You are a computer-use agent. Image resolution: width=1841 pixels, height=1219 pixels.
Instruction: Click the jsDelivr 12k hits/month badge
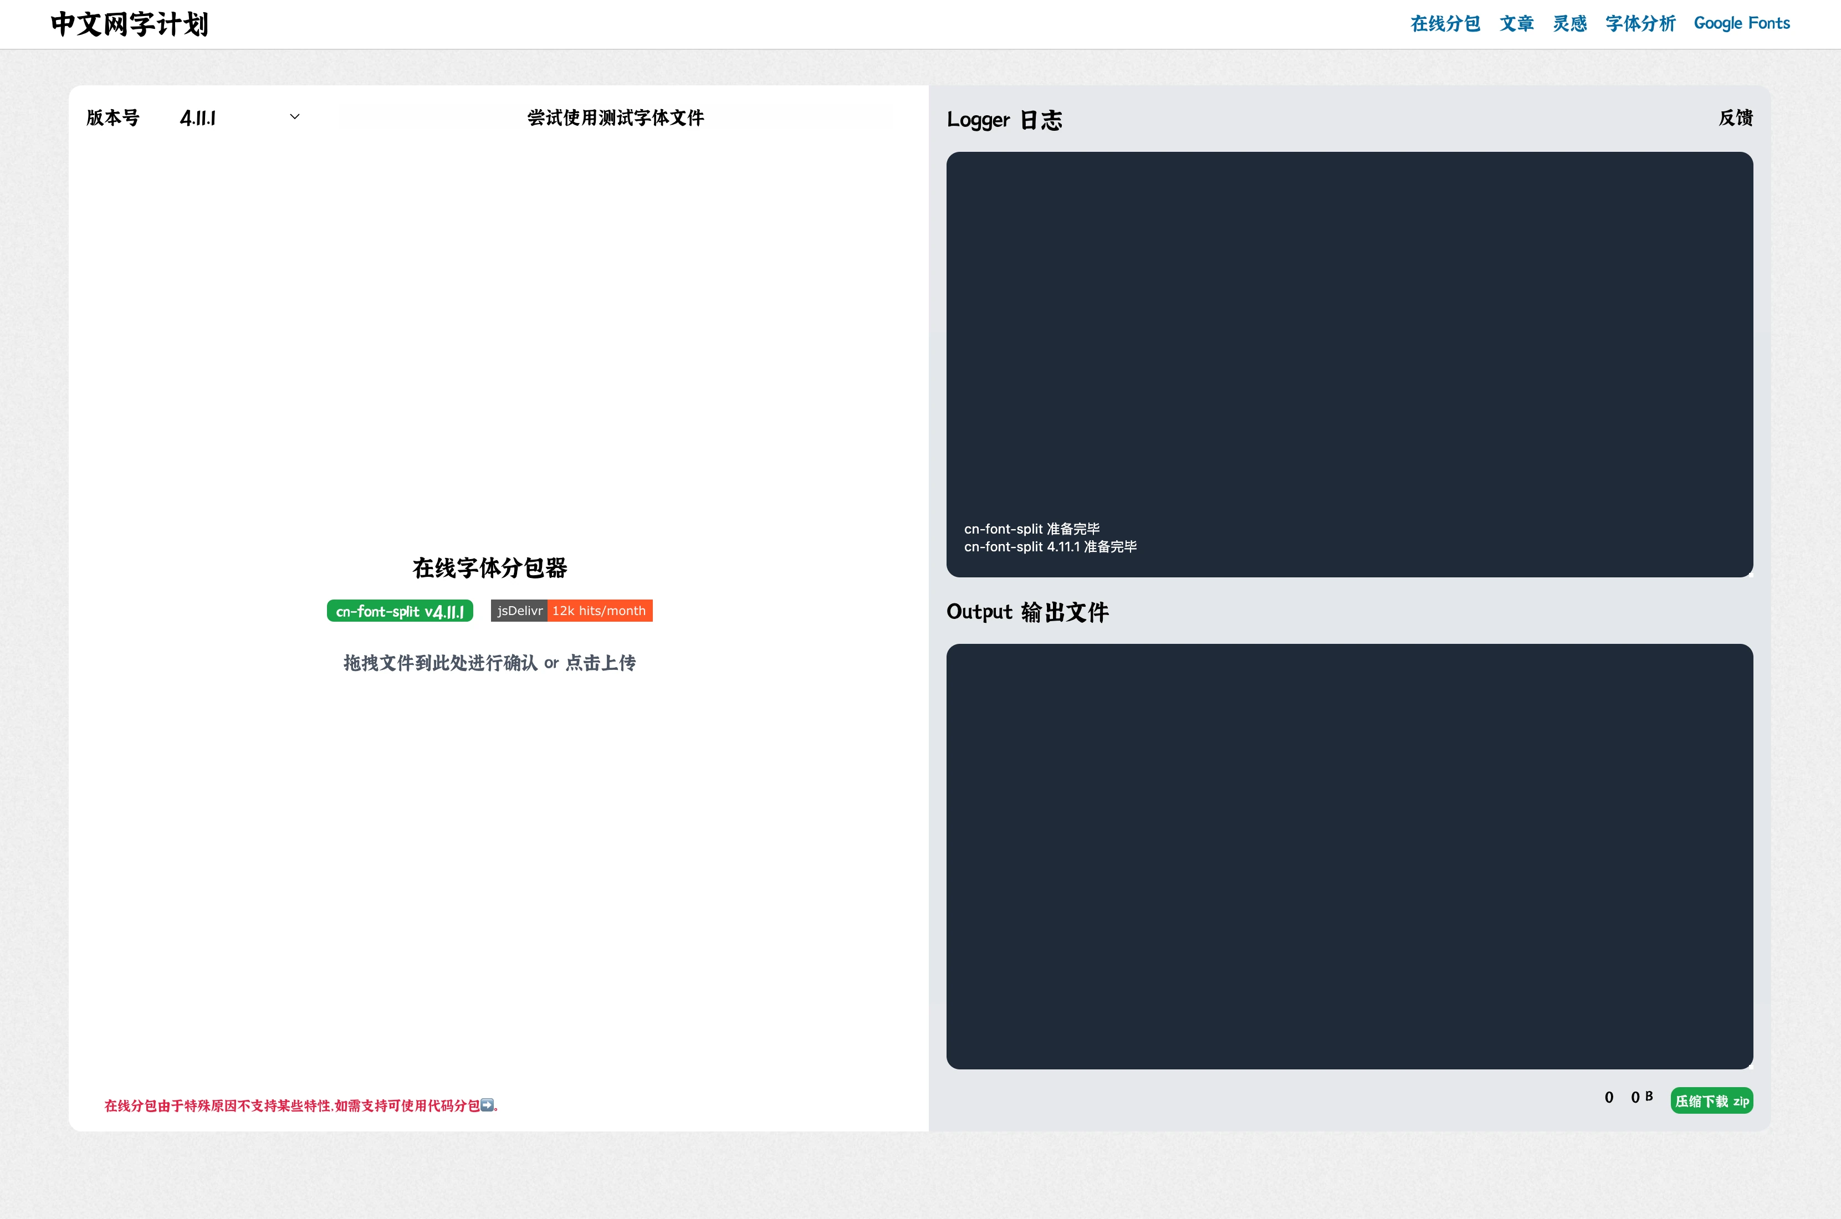tap(571, 610)
